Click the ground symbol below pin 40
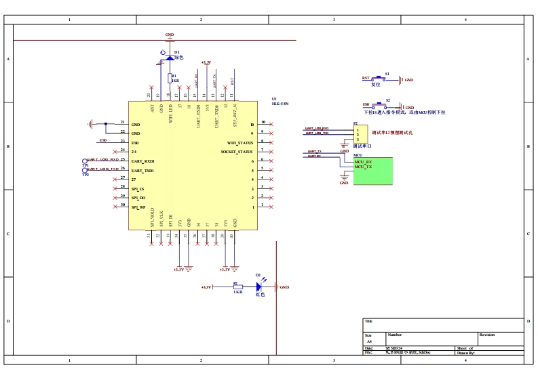538x380 pixels. click(x=234, y=268)
